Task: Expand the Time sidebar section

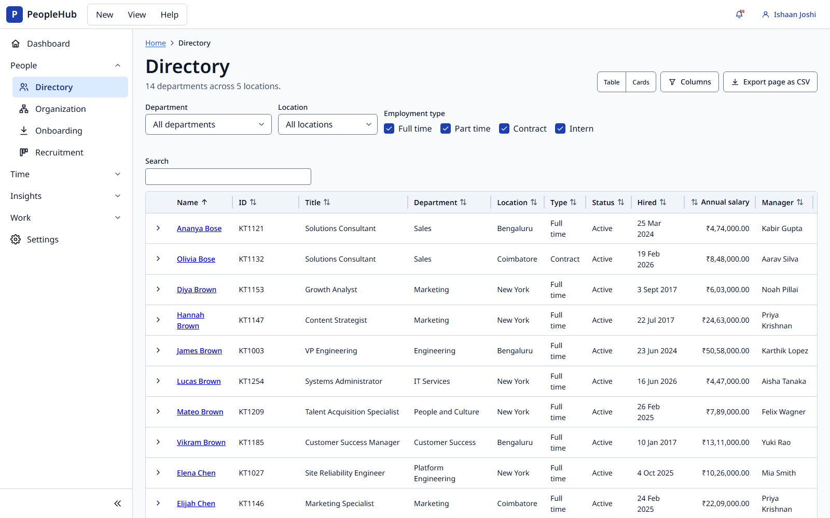Action: tap(66, 174)
